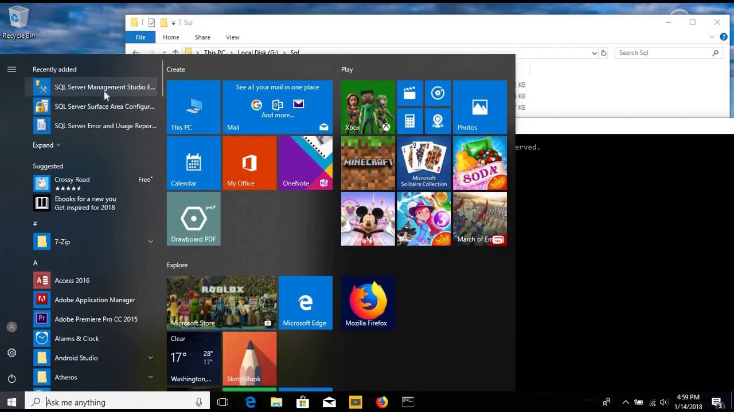This screenshot has width=734, height=412.
Task: Open the Camera small tile
Action: tap(438, 121)
